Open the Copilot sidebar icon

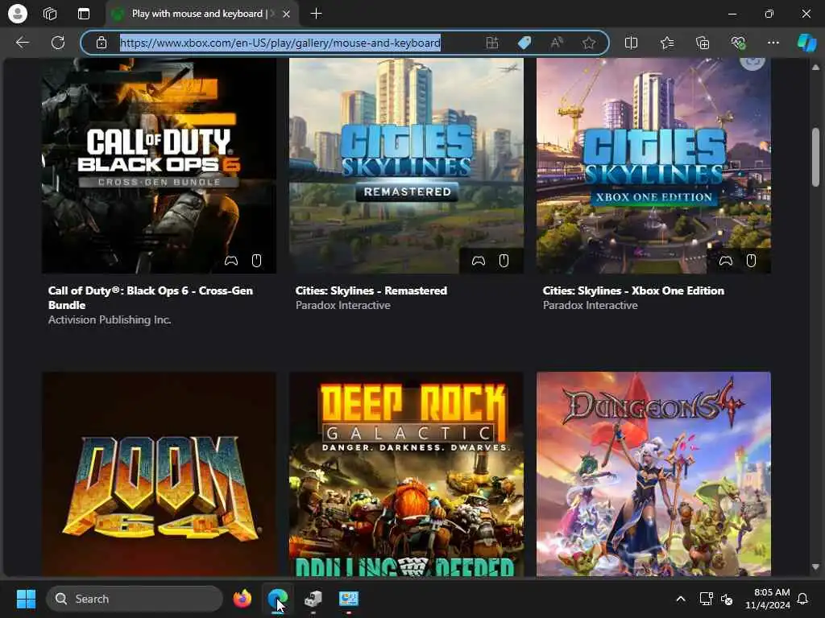[x=806, y=43]
